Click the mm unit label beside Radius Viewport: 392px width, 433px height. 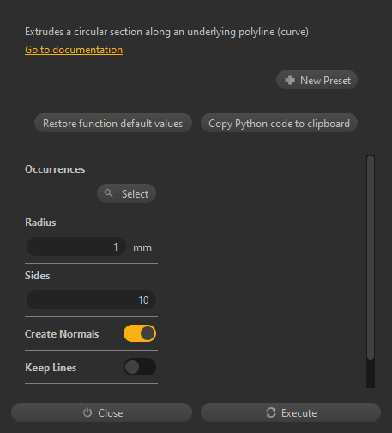coord(142,247)
